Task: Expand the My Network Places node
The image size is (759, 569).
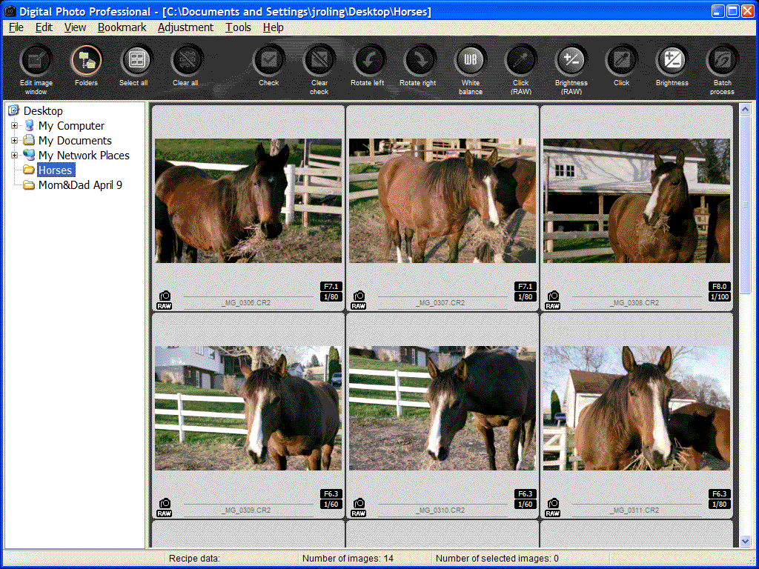Action: point(14,156)
